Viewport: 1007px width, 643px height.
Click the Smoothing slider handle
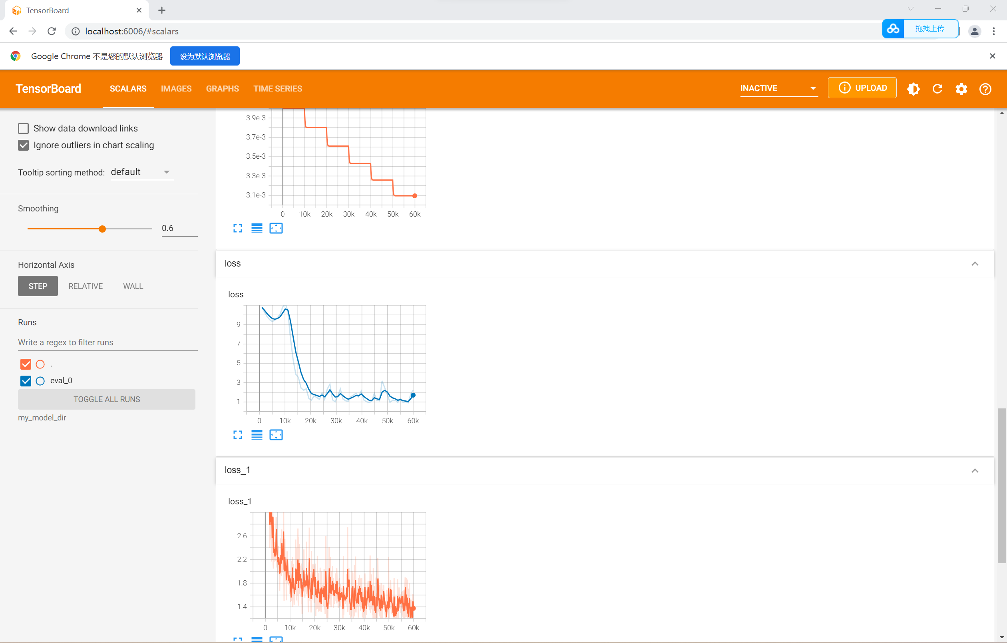102,229
